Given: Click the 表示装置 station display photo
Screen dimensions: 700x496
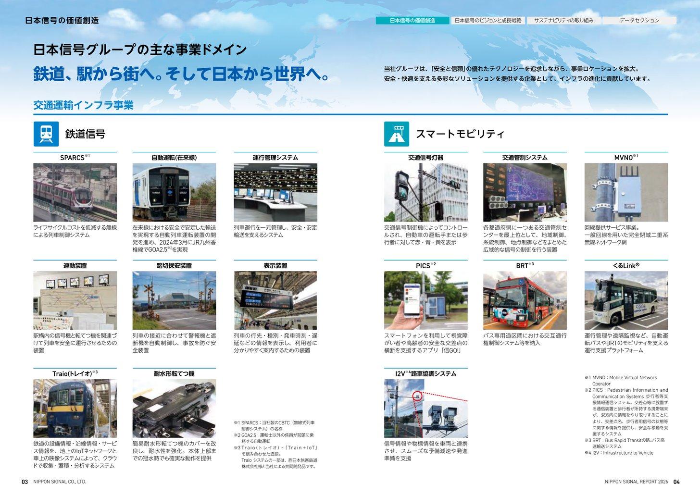Looking at the screenshot, I should [x=275, y=300].
